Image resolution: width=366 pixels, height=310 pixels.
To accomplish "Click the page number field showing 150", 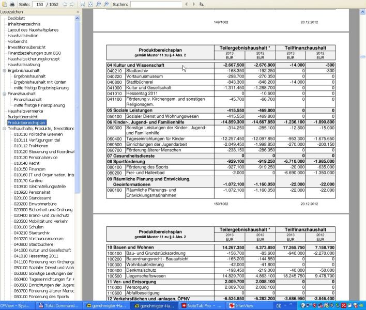I will (x=38, y=4).
